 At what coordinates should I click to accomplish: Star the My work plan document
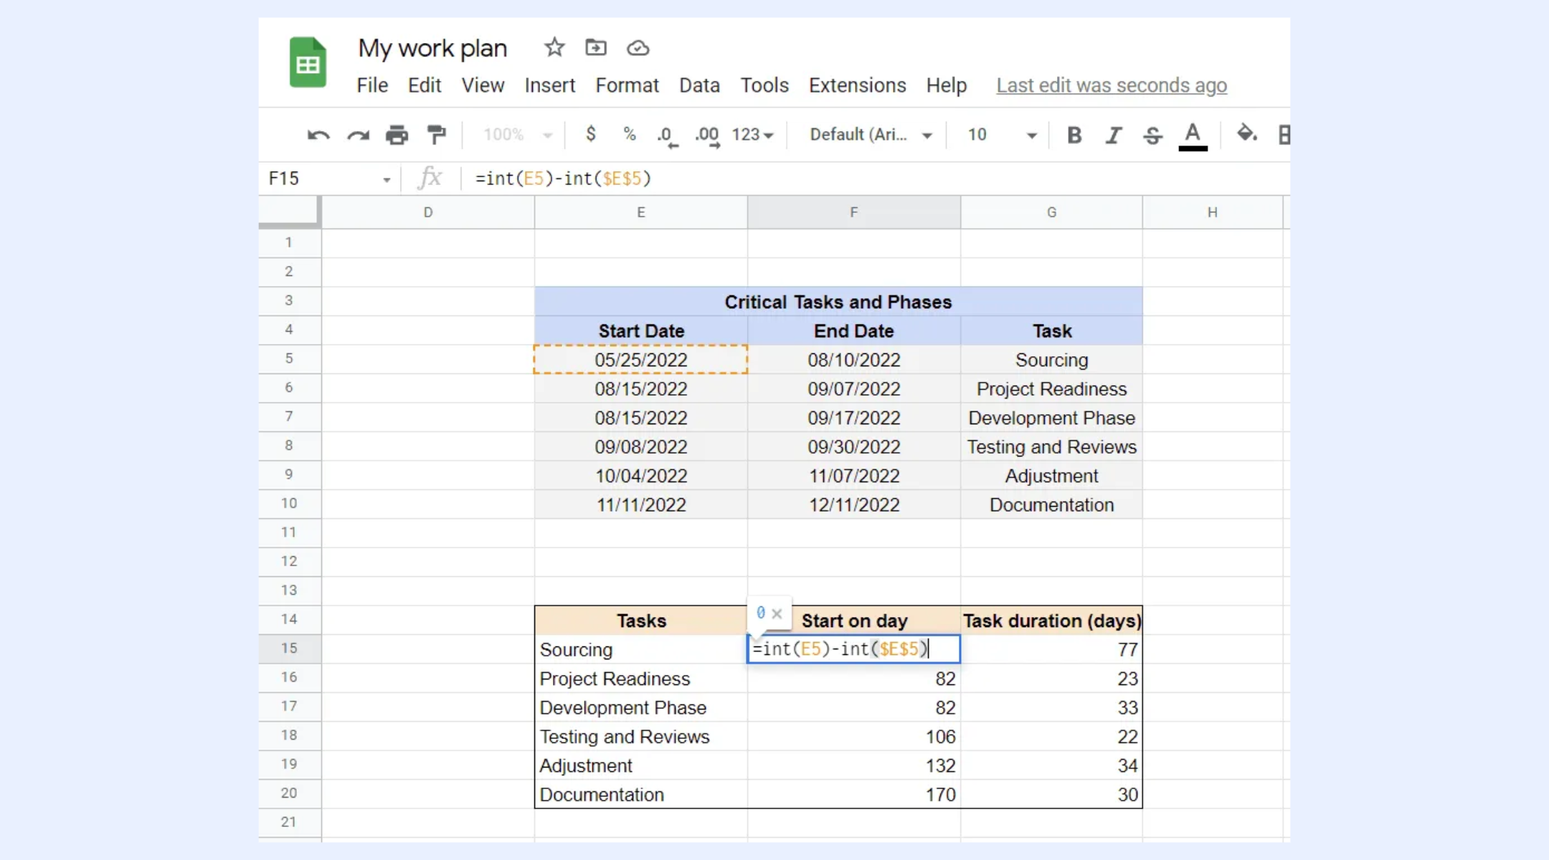(x=554, y=48)
